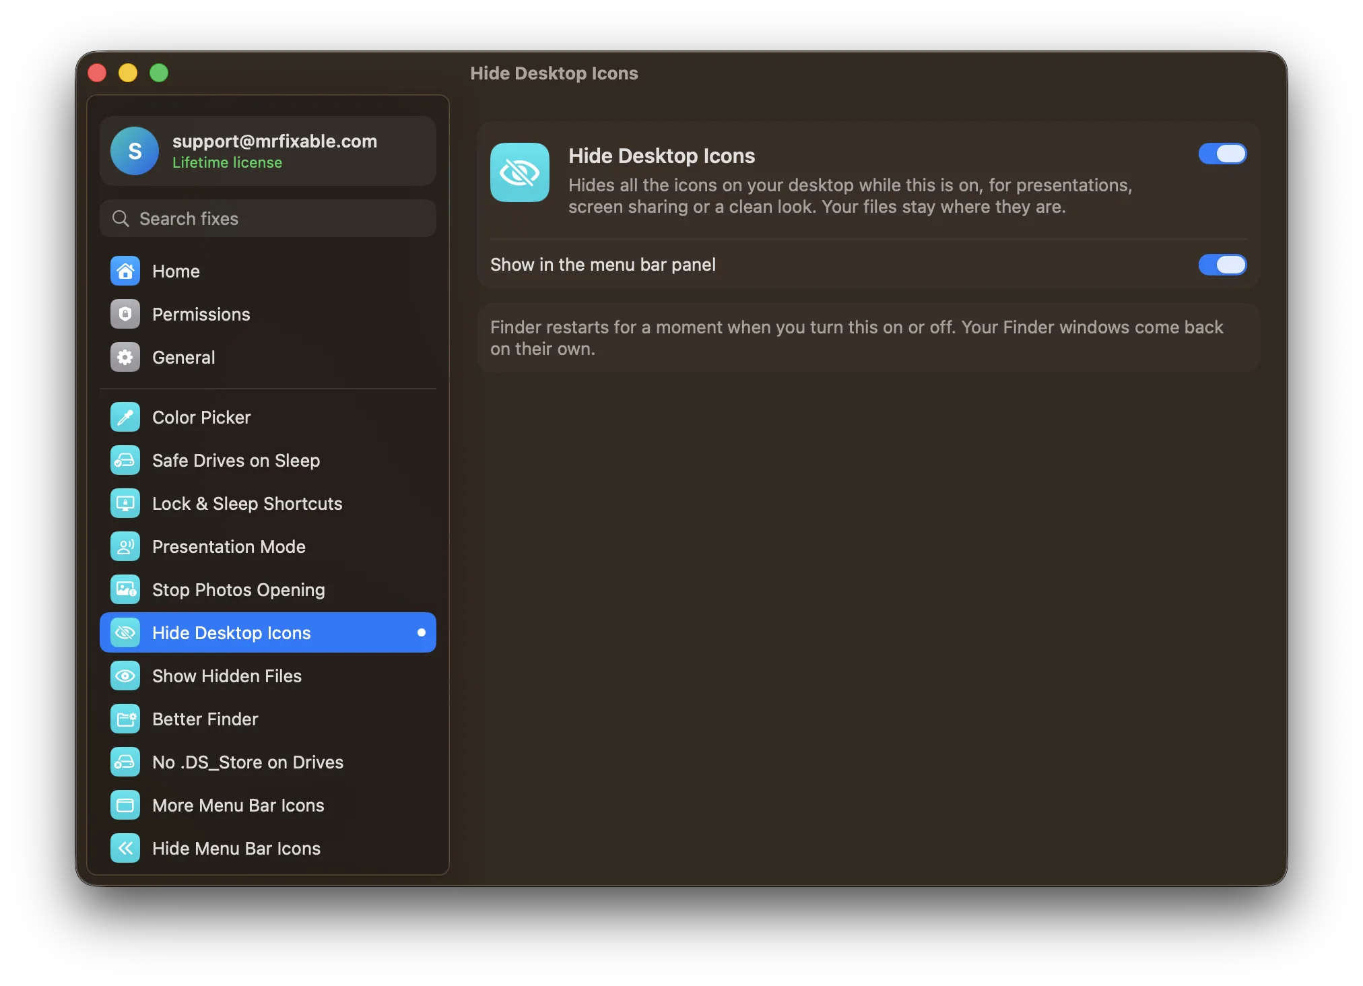The width and height of the screenshot is (1363, 986).
Task: Select the Hide Desktop Icons sidebar row
Action: pos(268,632)
